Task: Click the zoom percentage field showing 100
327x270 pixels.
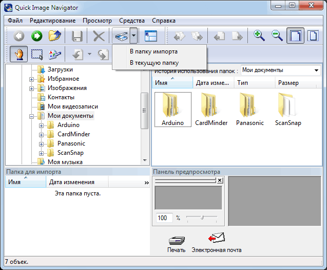Action: coord(164,218)
